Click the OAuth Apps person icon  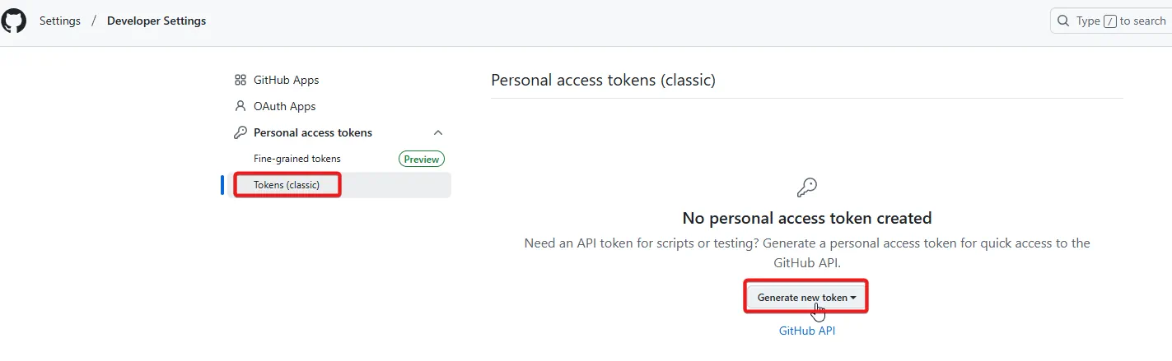coord(240,106)
